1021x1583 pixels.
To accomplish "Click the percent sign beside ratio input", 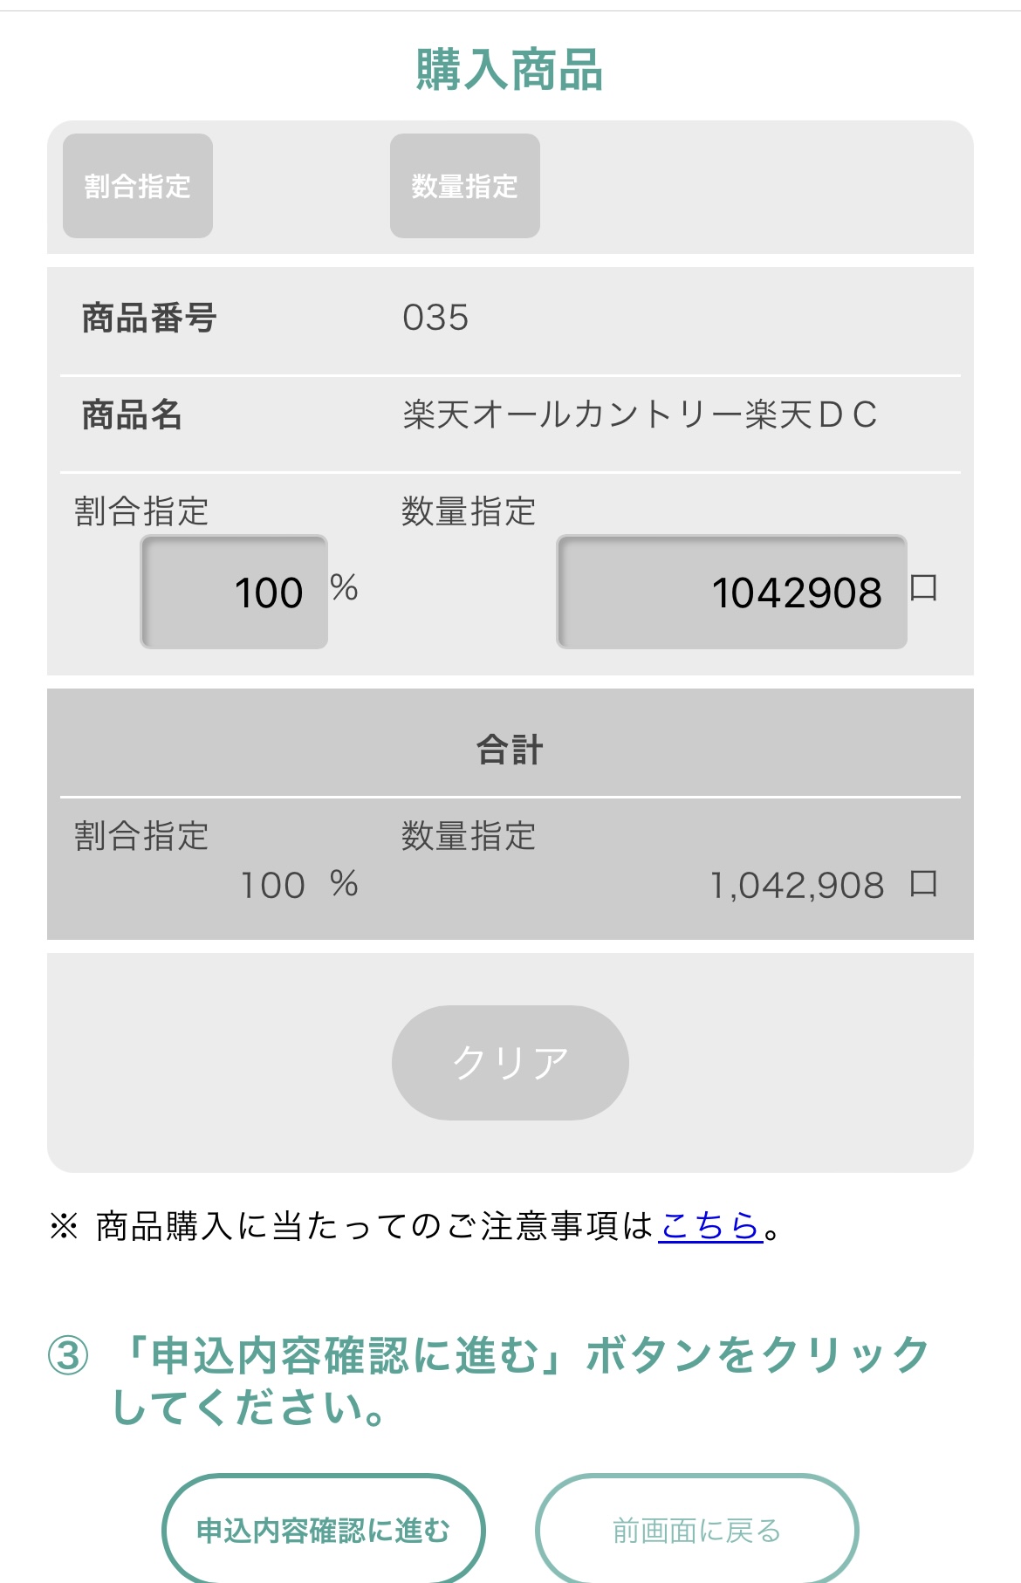I will click(x=345, y=588).
